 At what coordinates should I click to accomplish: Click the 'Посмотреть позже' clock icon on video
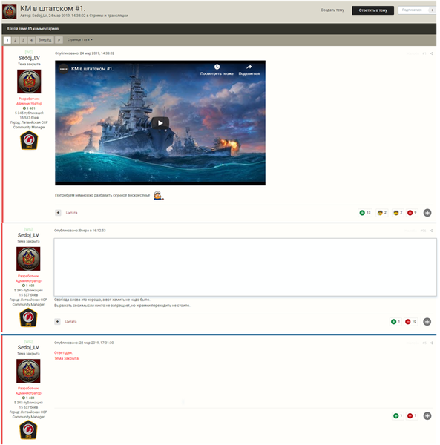tap(217, 67)
